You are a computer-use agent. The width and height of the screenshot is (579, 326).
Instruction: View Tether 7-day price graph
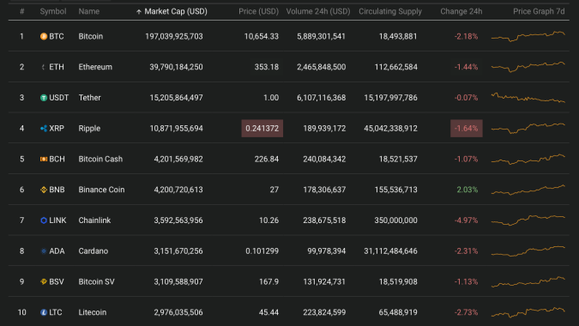click(x=528, y=98)
